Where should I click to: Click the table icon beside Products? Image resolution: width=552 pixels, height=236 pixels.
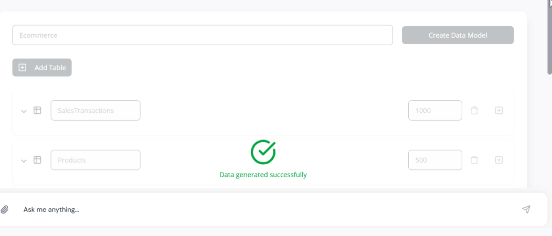point(37,160)
